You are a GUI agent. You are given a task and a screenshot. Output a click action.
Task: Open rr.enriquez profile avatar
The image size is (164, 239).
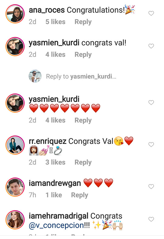pos(15,145)
